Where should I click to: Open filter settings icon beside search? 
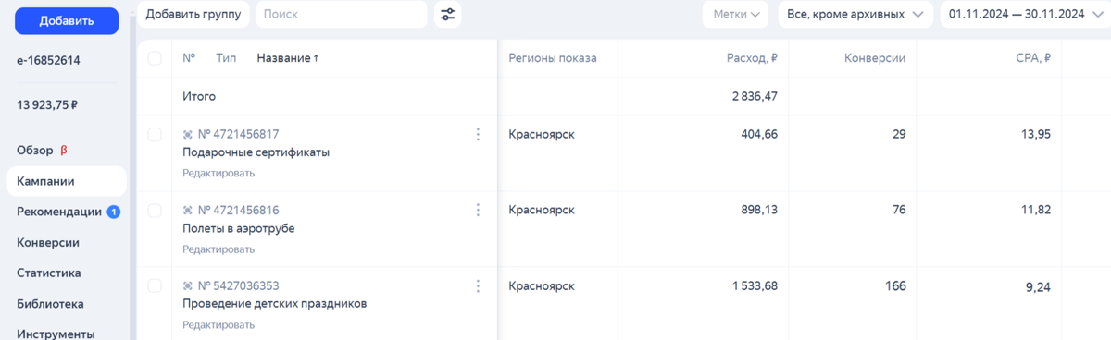click(x=448, y=14)
